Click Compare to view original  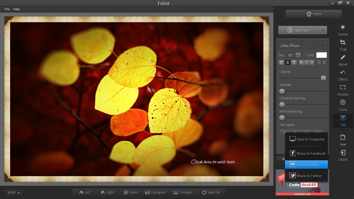(183, 192)
